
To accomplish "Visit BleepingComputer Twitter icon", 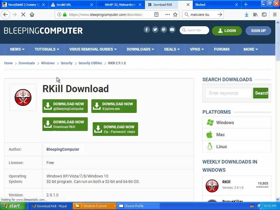I will tap(155, 30).
